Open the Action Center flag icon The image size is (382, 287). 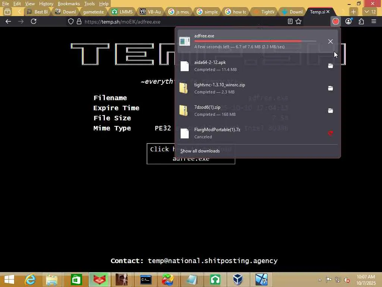click(329, 280)
